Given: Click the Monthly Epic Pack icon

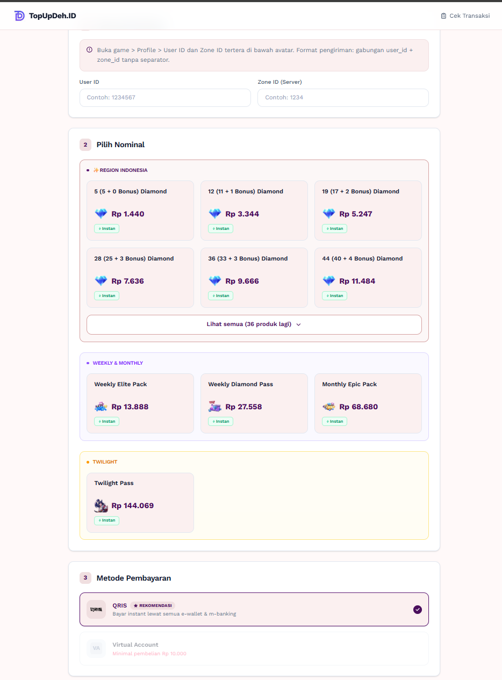Looking at the screenshot, I should point(329,407).
